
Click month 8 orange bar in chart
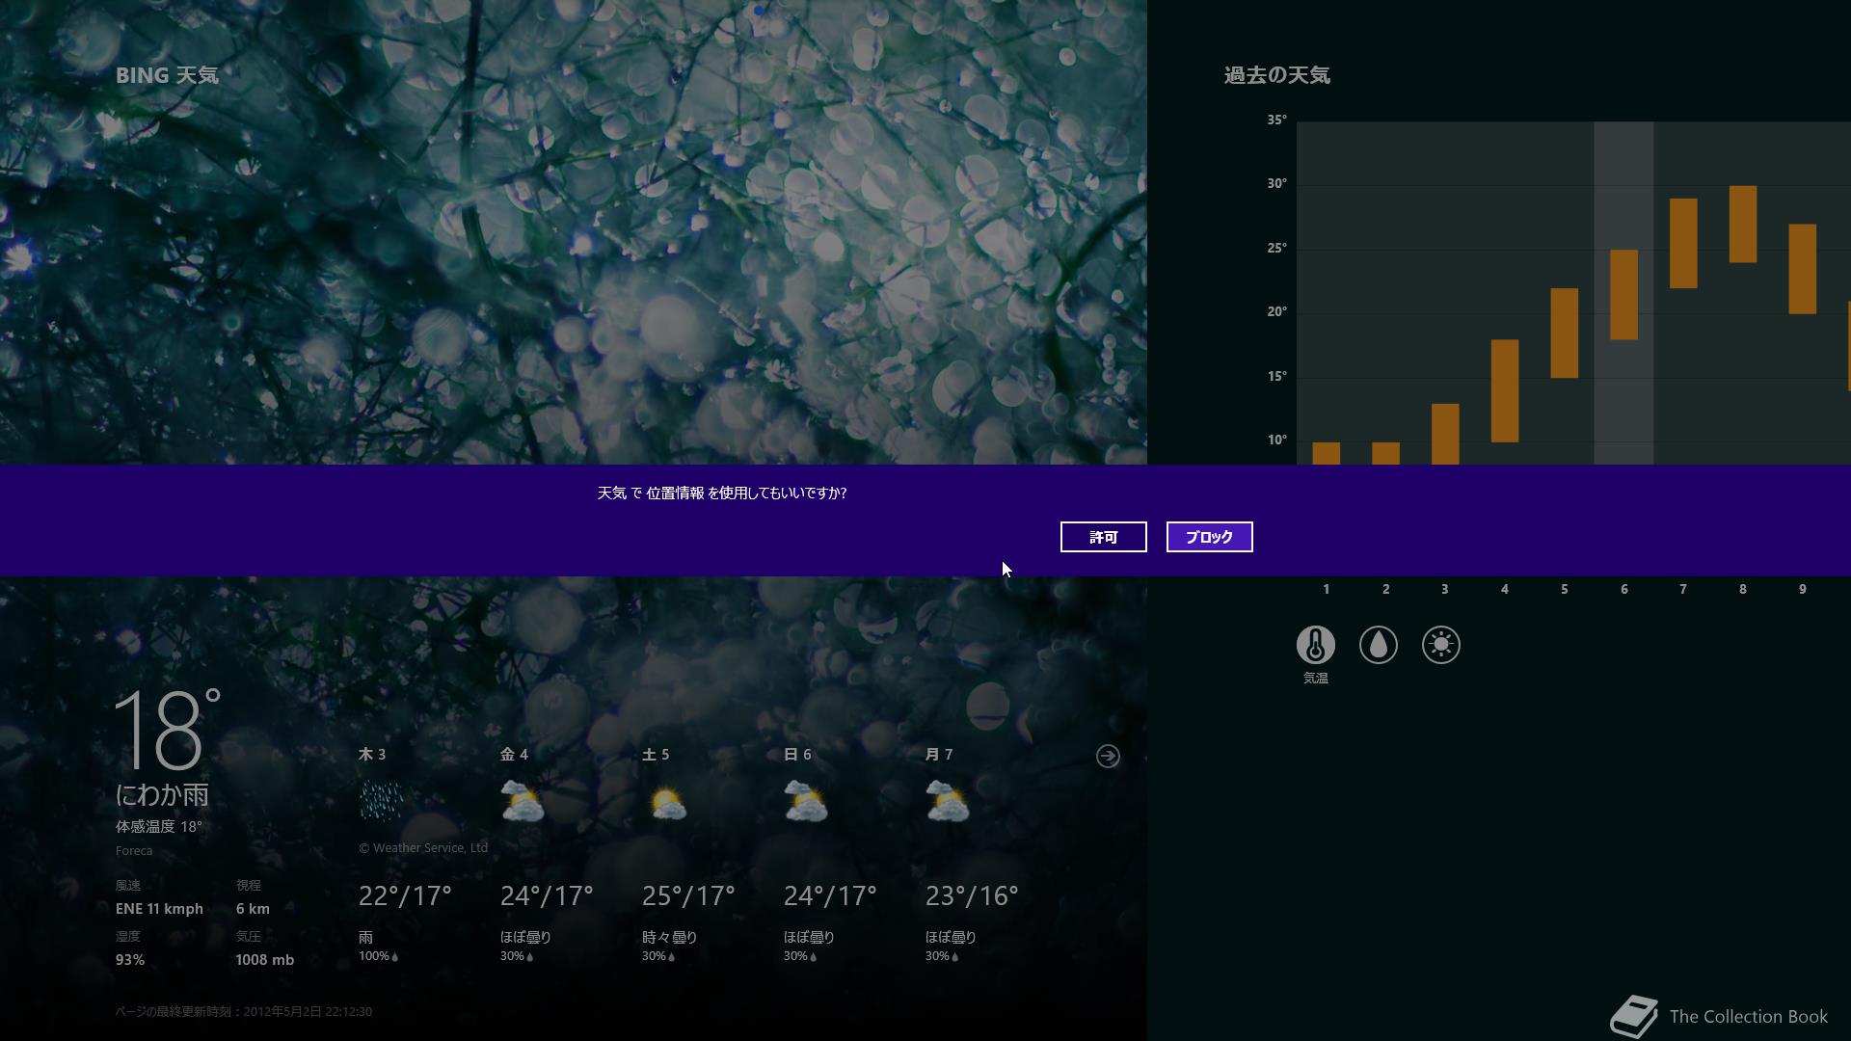[1742, 224]
